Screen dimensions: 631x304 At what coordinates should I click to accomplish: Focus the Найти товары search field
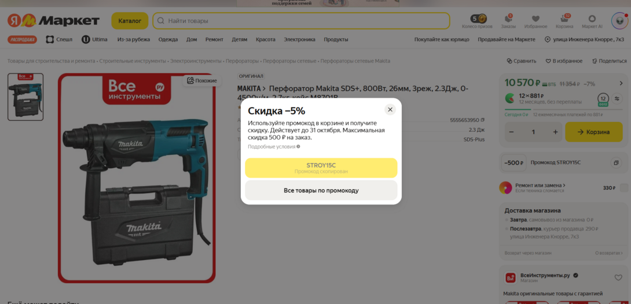301,21
